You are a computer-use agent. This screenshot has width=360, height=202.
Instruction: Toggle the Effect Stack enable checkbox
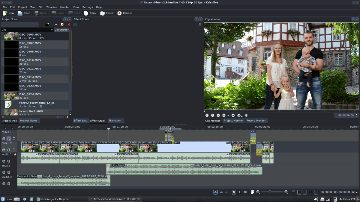[x=75, y=25]
